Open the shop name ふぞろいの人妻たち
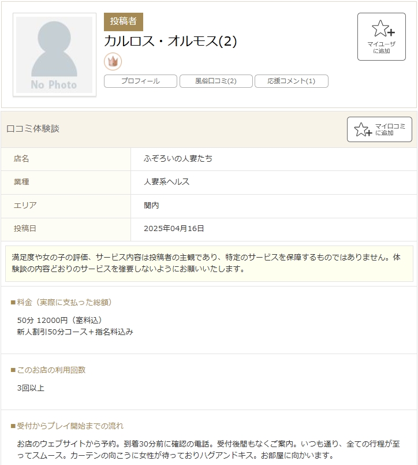This screenshot has height=465, width=418. tap(178, 158)
